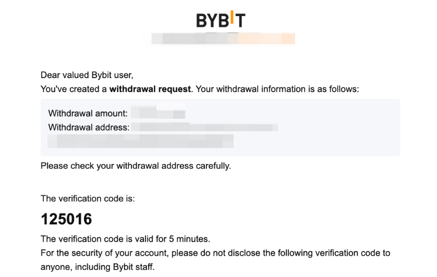Image resolution: width=437 pixels, height=277 pixels.
Task: Click the blurred address beside "Withdrawal address:"
Action: pos(204,127)
